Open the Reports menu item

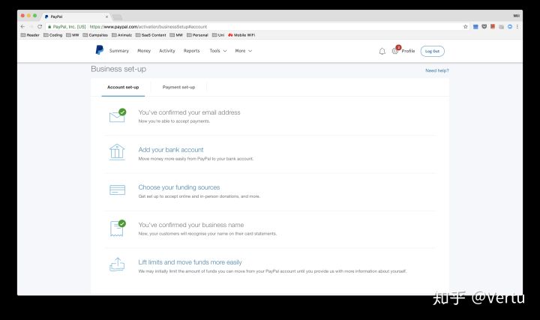tap(191, 50)
